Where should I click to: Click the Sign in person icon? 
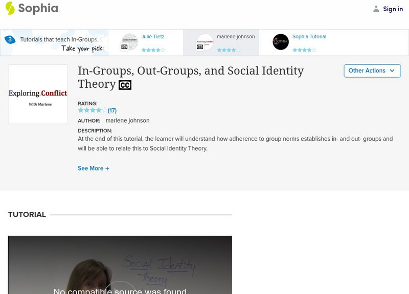pyautogui.click(x=375, y=8)
